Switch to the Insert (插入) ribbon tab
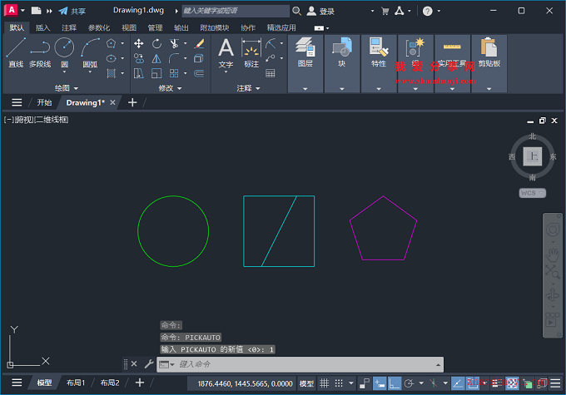 42,27
